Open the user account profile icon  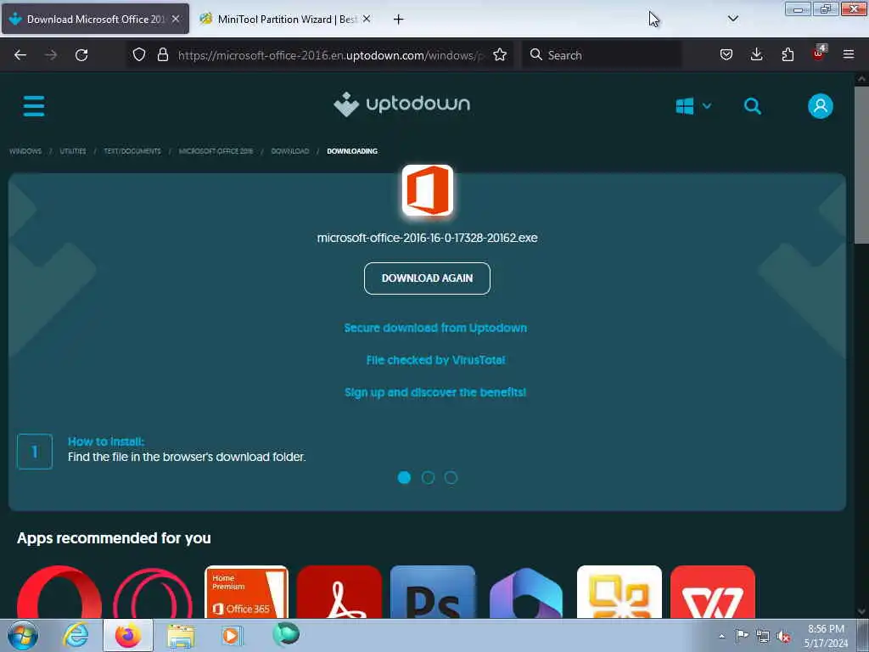tap(821, 106)
